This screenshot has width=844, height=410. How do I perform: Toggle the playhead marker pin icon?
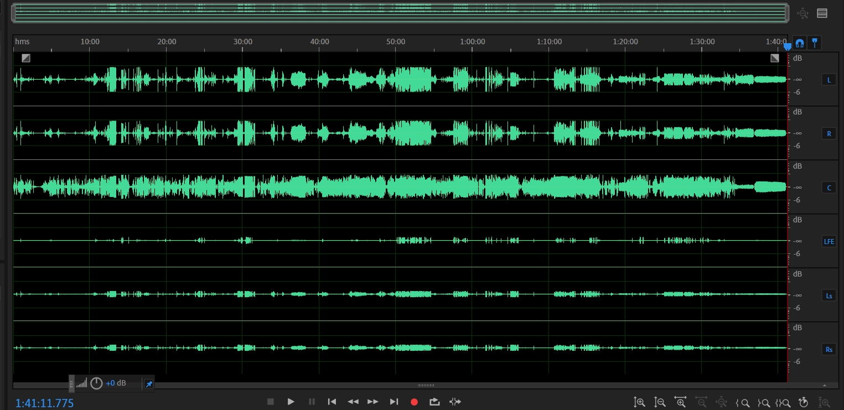pyautogui.click(x=815, y=43)
